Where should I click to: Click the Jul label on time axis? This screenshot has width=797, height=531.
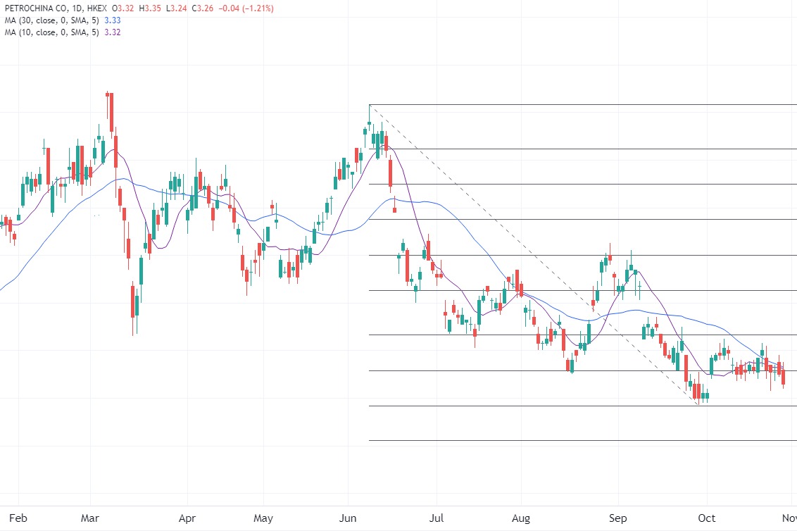[x=436, y=518]
